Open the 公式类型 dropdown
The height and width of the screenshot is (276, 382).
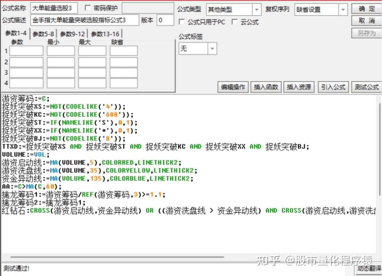[257, 10]
